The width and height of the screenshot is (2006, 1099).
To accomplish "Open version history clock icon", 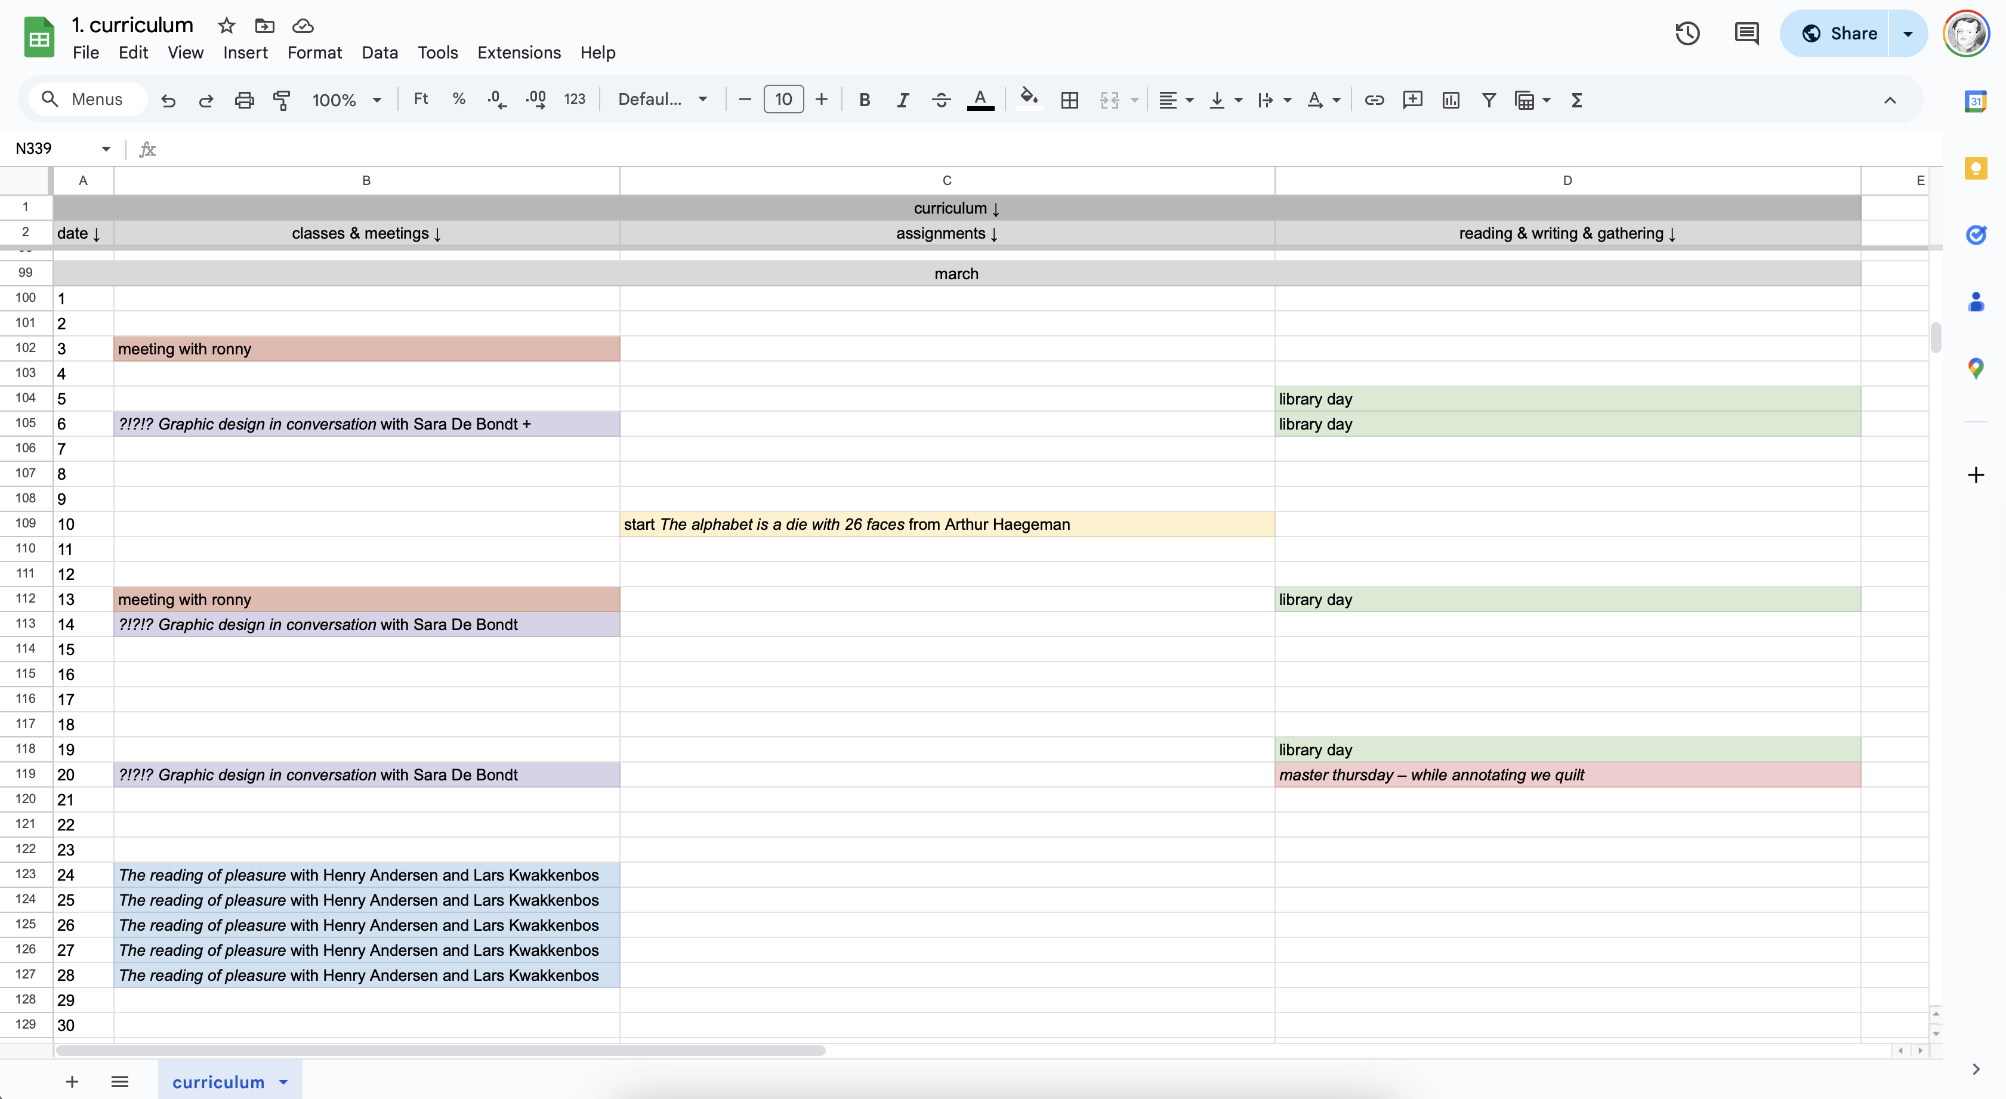I will click(x=1687, y=33).
